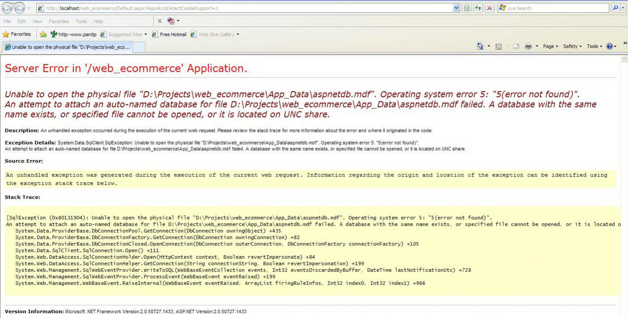Viewport: 628px width, 318px height.
Task: Open Suggested Sites favorite
Action: 121,34
